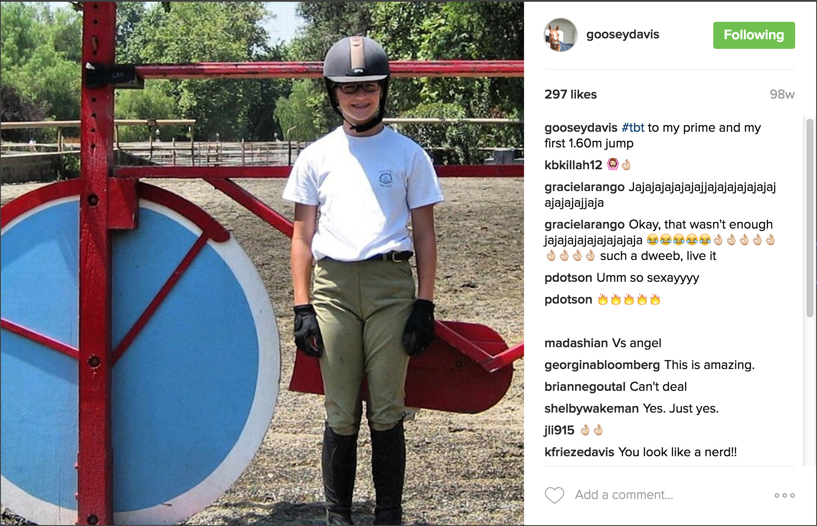Open the three-dot more options menu
This screenshot has width=817, height=526.
pos(784,495)
